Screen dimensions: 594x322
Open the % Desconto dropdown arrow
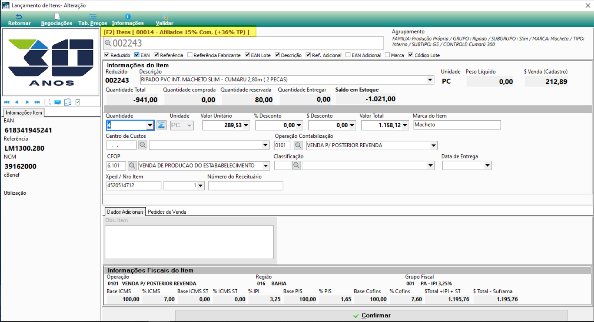pos(299,125)
